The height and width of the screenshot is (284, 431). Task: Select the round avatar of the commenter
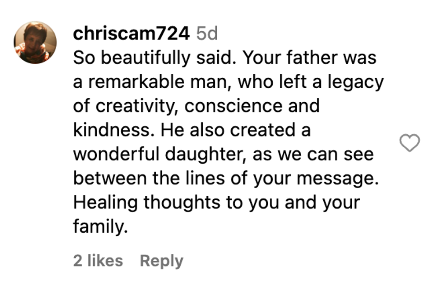[x=35, y=43]
